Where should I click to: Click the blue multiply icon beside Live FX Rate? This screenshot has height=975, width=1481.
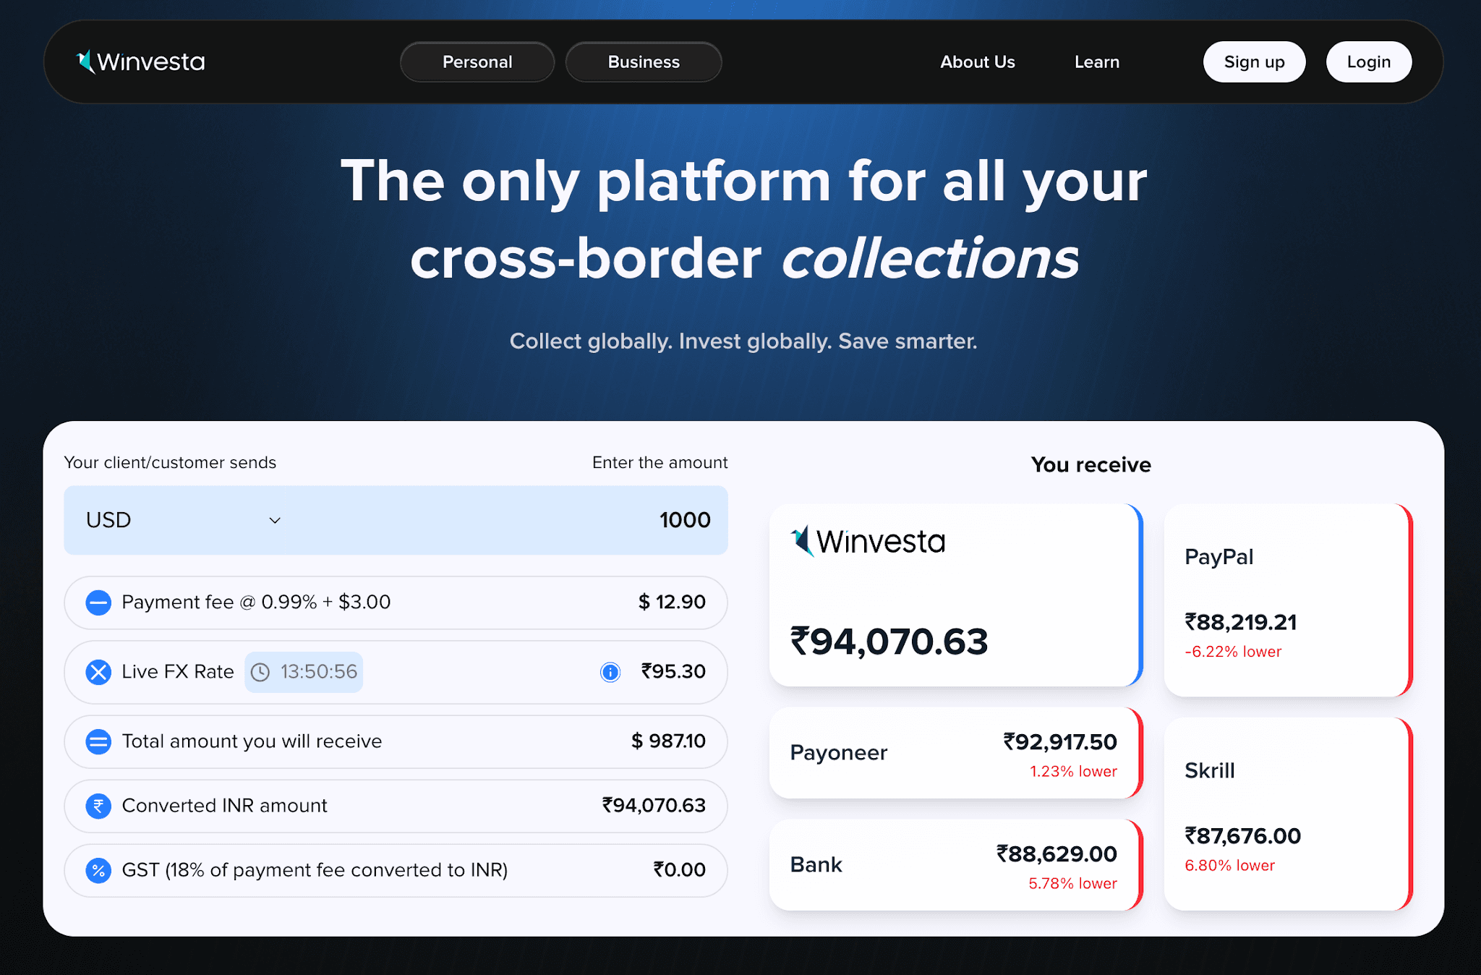(x=98, y=672)
